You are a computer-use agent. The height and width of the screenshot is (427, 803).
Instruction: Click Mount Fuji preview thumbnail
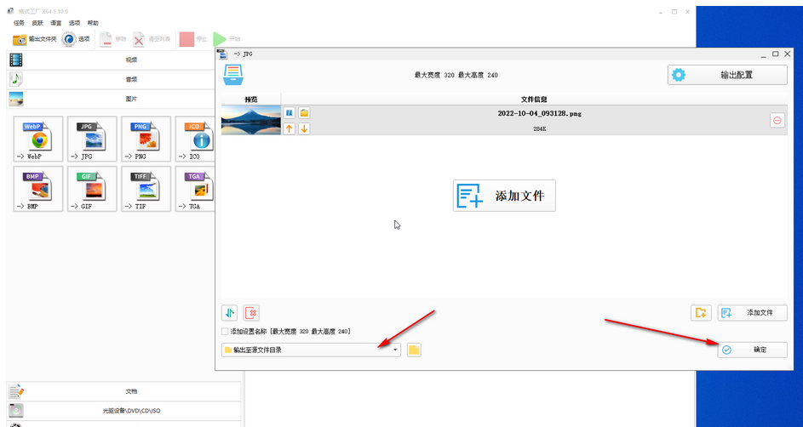251,120
